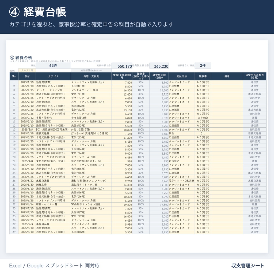Image resolution: width=274 pixels, height=274 pixels.
Task: Click the 2025/7/3 date cell
Action: pos(27,224)
